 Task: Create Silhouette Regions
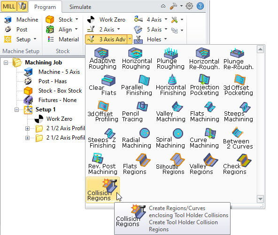pyautogui.click(x=170, y=164)
